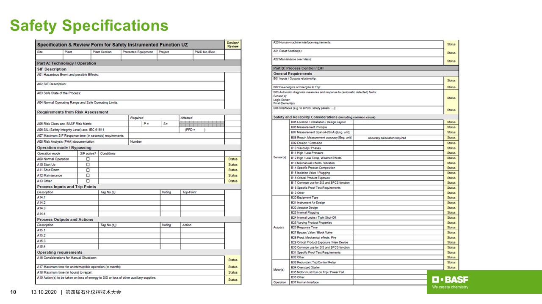This screenshot has width=542, height=304.
Task: Click the BASF logo
Action: click(x=450, y=280)
